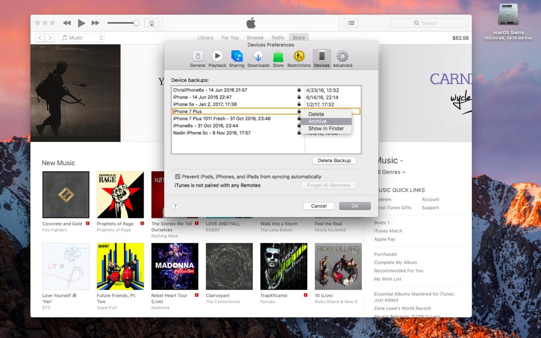Select the ChrisiPhone6s backup row
The height and width of the screenshot is (338, 541).
point(266,90)
